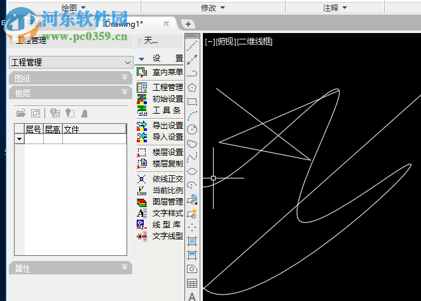The image size is (421, 301).
Task: Click the light bulb dashed-box icon
Action: [x=70, y=113]
